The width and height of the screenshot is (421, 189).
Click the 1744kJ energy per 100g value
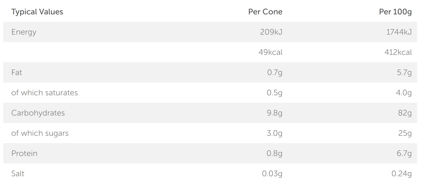pyautogui.click(x=399, y=32)
